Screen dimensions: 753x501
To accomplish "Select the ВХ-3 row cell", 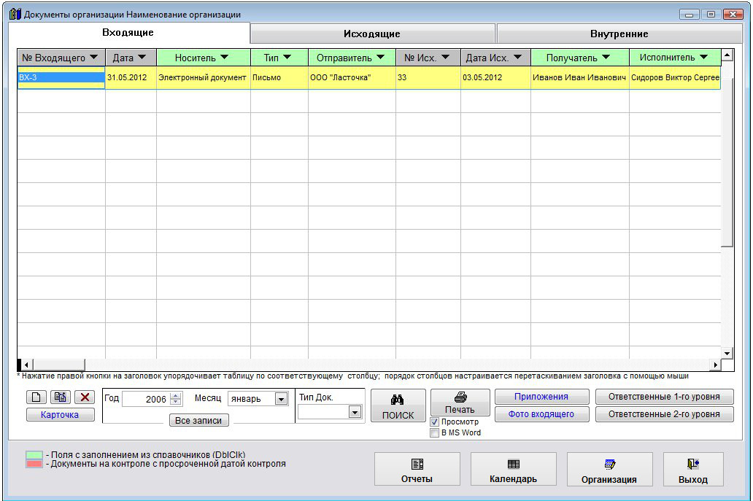I will click(61, 77).
